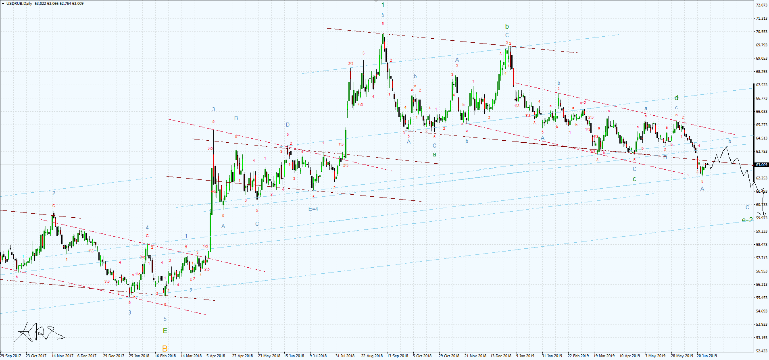Select the orange B wave label
The width and height of the screenshot is (769, 360).
coord(165,348)
